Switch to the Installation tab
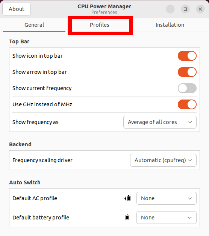The height and width of the screenshot is (236, 209). pyautogui.click(x=170, y=25)
